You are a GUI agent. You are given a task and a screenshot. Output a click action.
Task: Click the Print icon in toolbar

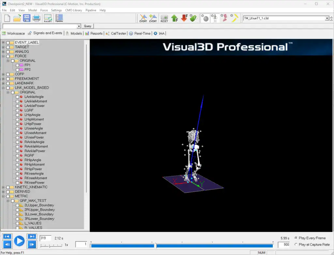(36, 18)
